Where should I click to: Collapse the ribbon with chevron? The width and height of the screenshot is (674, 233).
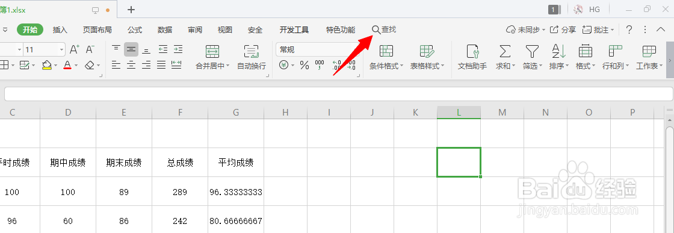[661, 30]
